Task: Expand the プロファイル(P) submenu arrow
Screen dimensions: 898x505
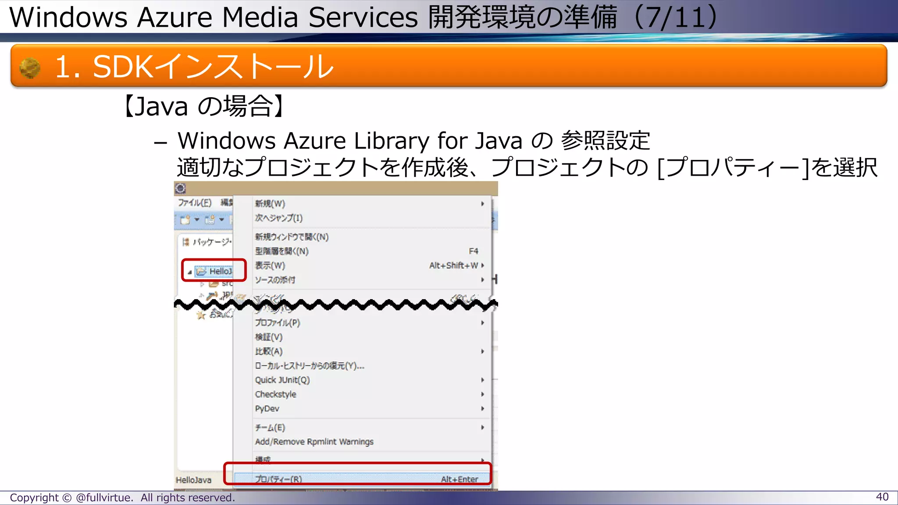Action: 482,323
